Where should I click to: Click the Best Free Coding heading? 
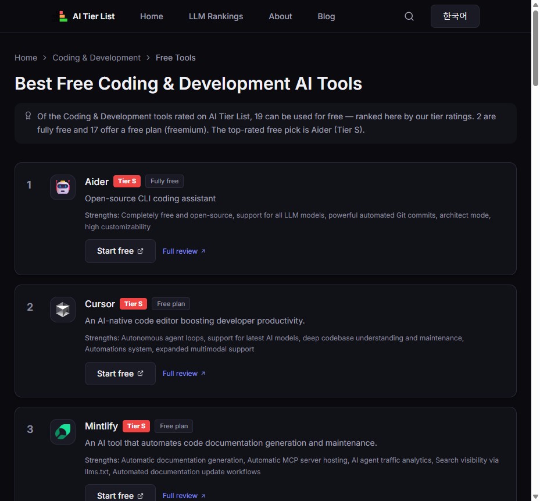click(188, 83)
